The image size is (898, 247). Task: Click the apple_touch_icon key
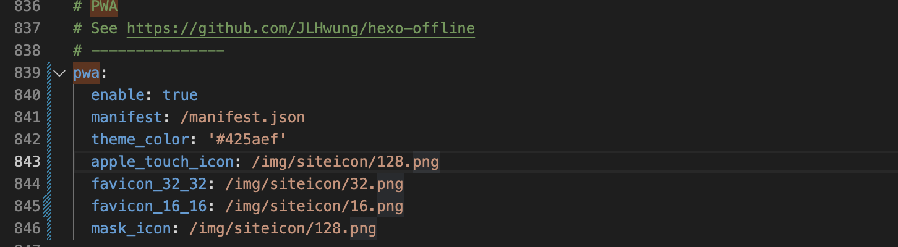[x=162, y=162]
